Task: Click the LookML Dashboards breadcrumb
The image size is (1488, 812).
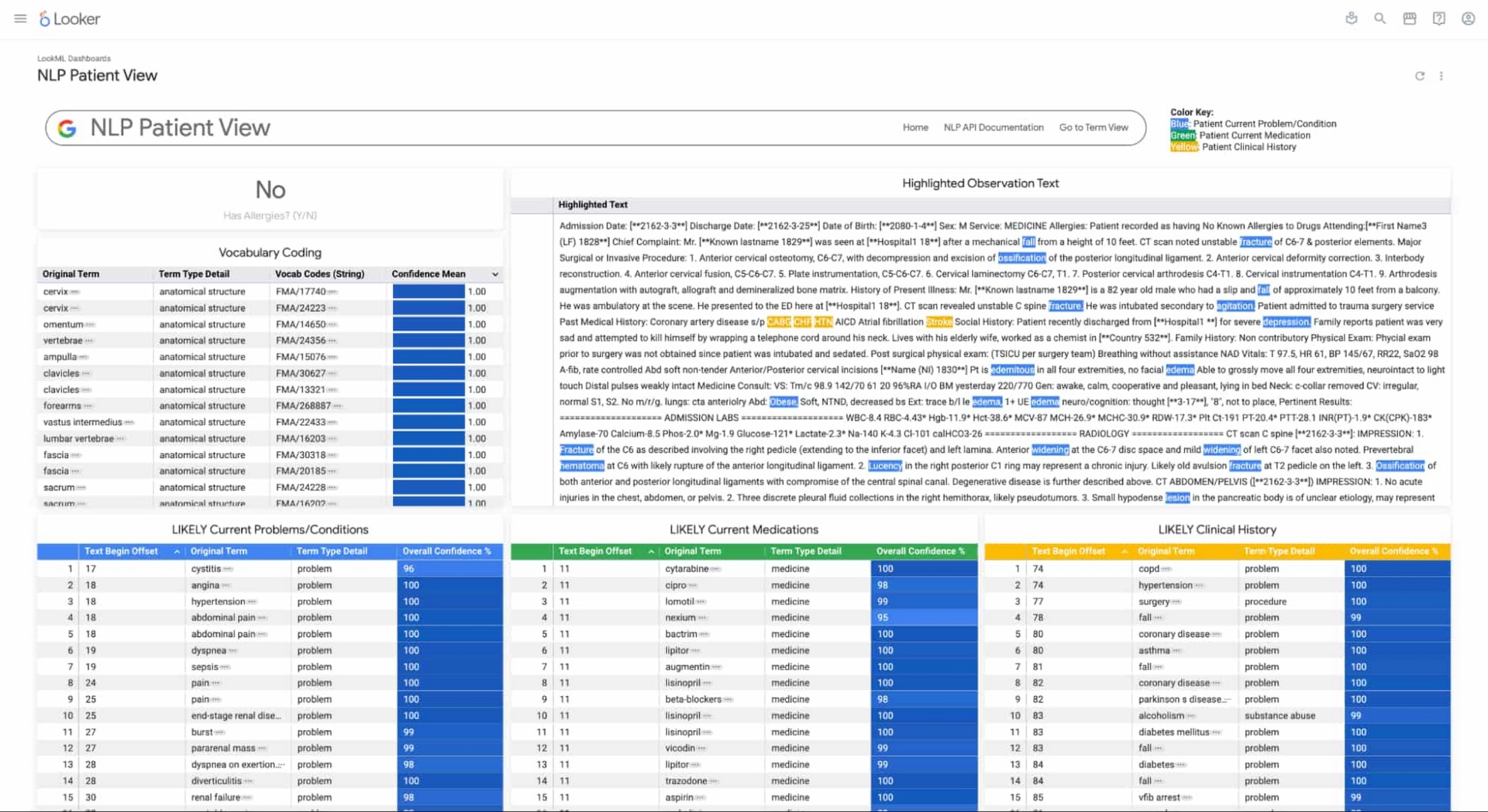Action: 74,58
